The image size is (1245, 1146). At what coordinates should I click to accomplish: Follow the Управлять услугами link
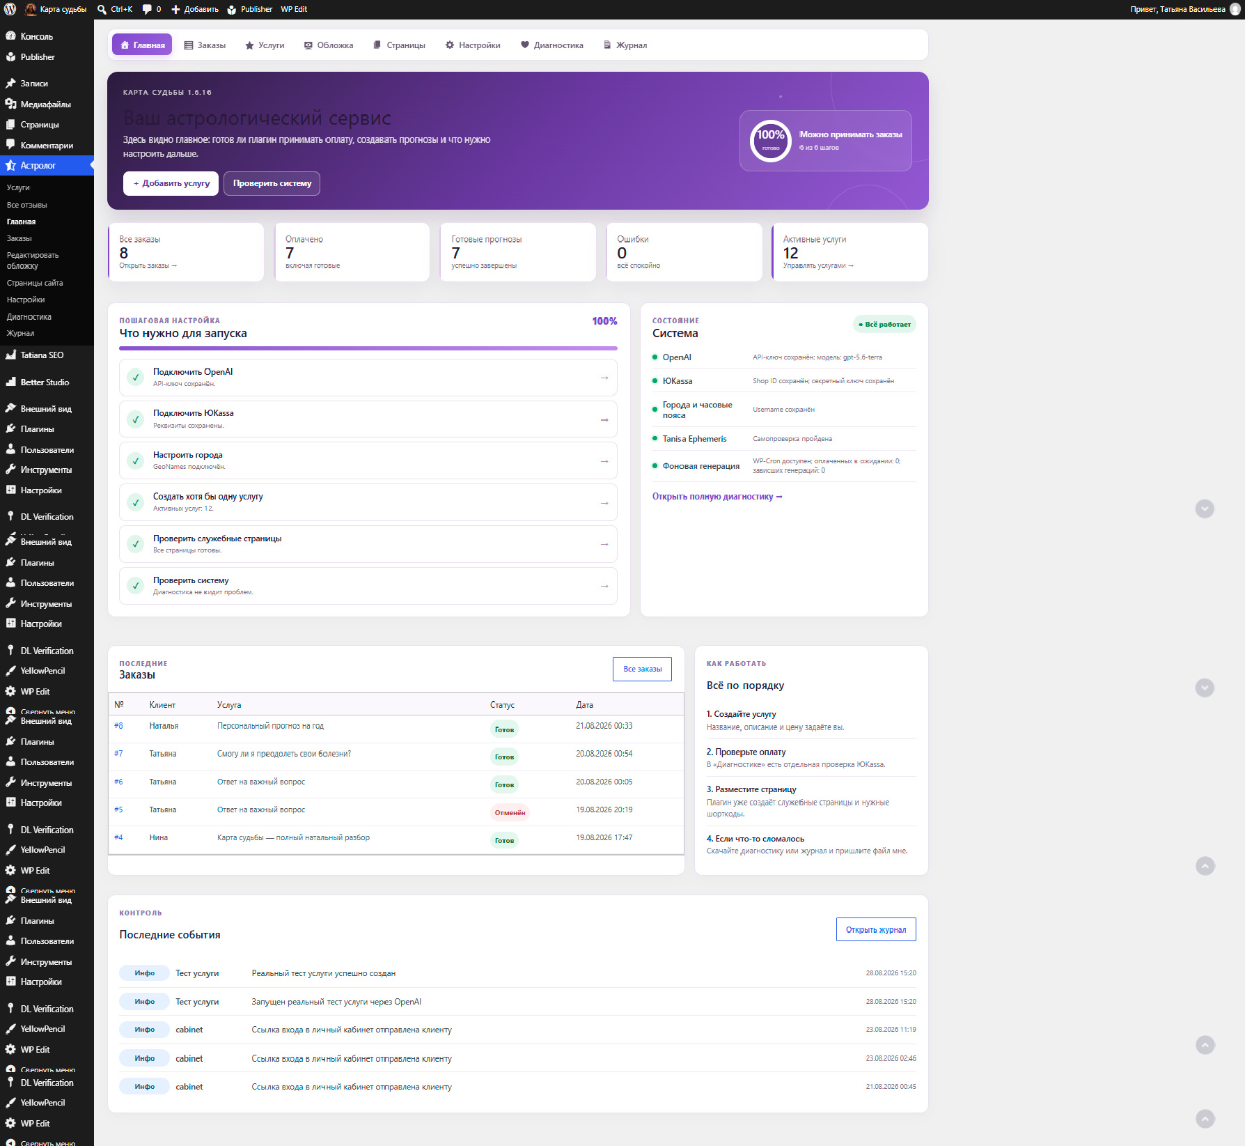[x=818, y=265]
